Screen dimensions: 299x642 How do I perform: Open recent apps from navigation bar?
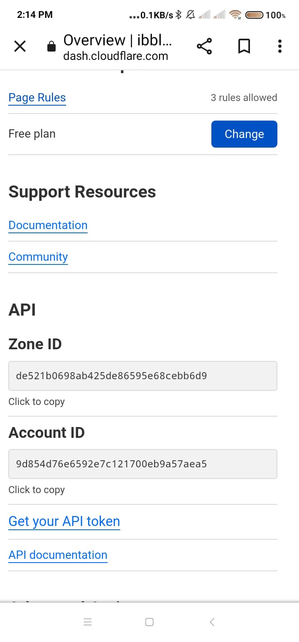point(88,622)
